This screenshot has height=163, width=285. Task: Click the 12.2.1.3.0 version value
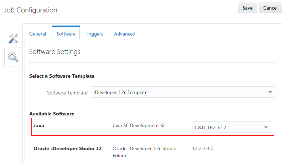203,148
